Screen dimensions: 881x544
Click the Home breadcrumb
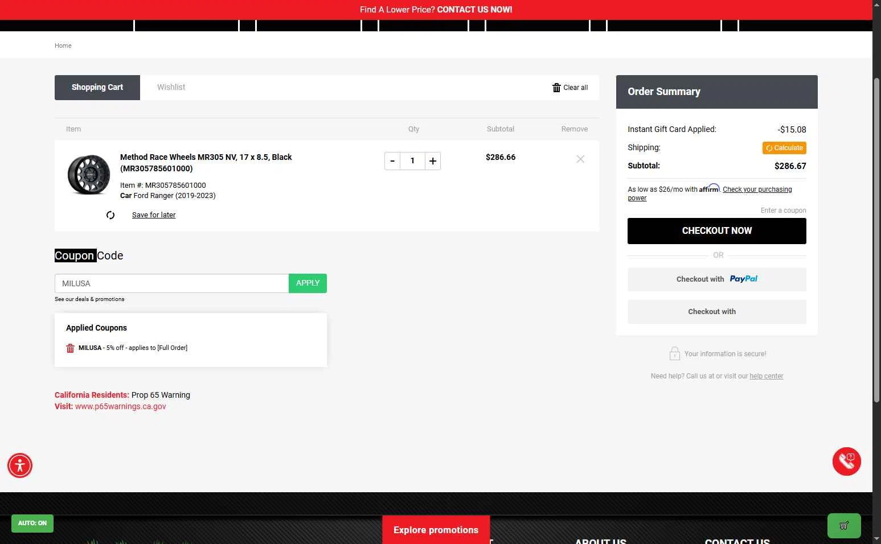63,46
